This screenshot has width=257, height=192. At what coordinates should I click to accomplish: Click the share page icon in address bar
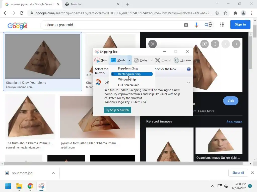[217, 13]
